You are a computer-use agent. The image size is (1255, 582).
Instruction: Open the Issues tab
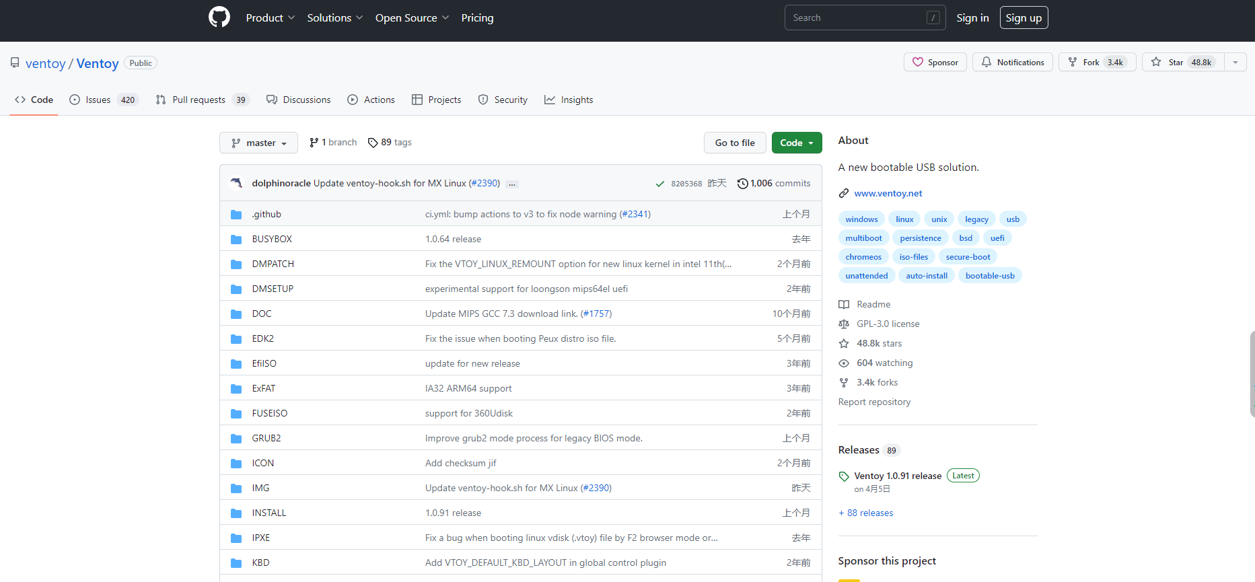click(104, 100)
